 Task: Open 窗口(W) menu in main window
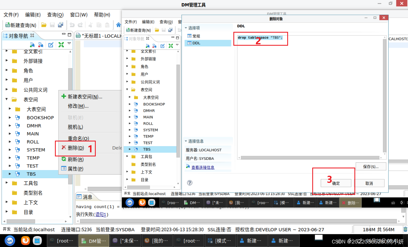click(79, 15)
